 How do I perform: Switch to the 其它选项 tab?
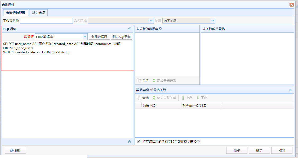pos(38,13)
